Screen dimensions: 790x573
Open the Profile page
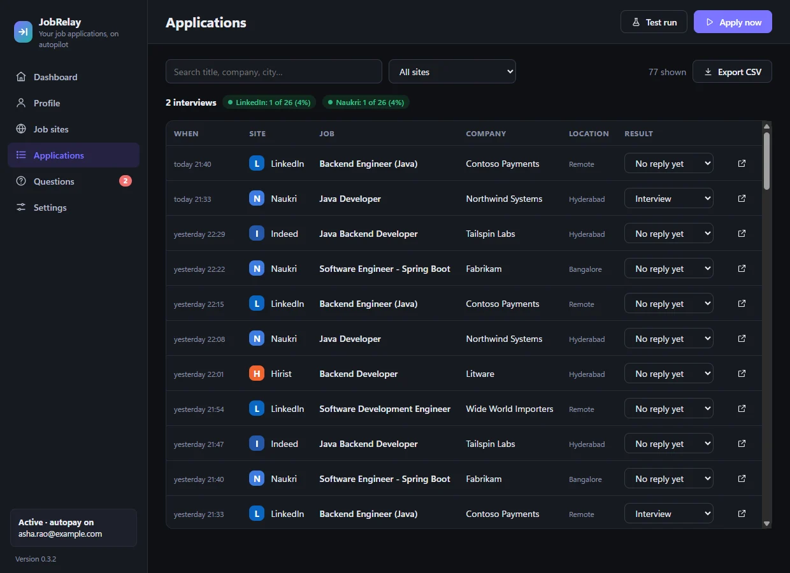pyautogui.click(x=73, y=103)
